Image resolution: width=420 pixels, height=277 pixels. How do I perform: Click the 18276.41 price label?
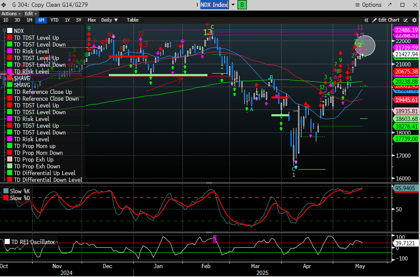click(406, 126)
